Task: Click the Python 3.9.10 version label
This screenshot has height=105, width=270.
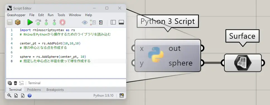Action: (x=103, y=96)
